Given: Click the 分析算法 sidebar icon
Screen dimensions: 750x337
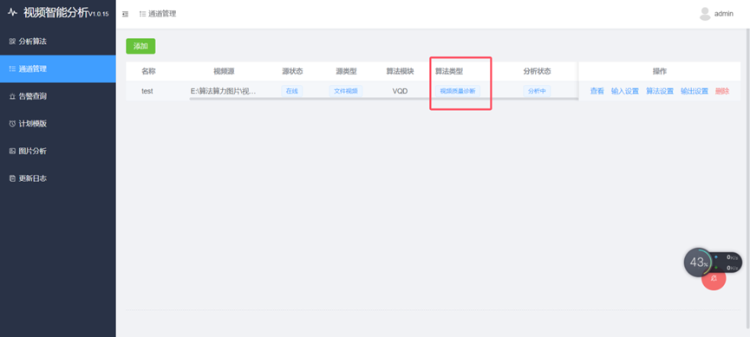Looking at the screenshot, I should click(12, 42).
